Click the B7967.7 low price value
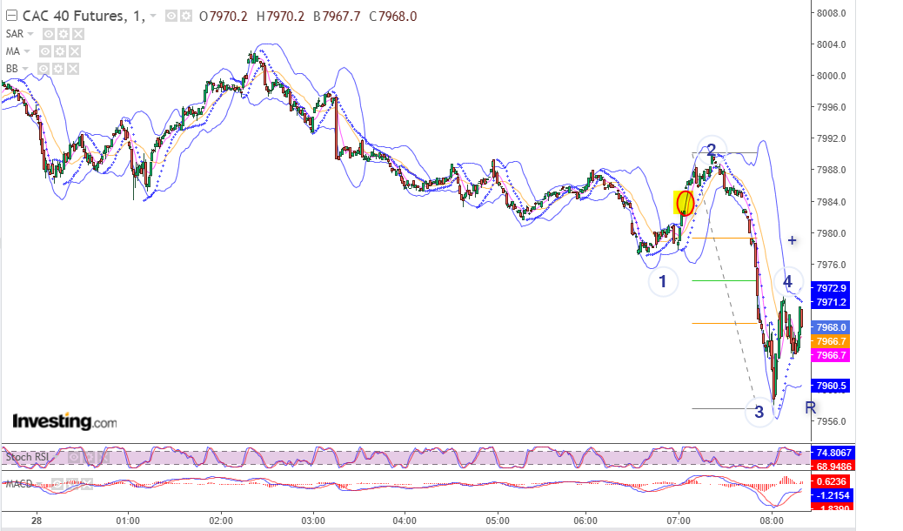 pos(337,17)
